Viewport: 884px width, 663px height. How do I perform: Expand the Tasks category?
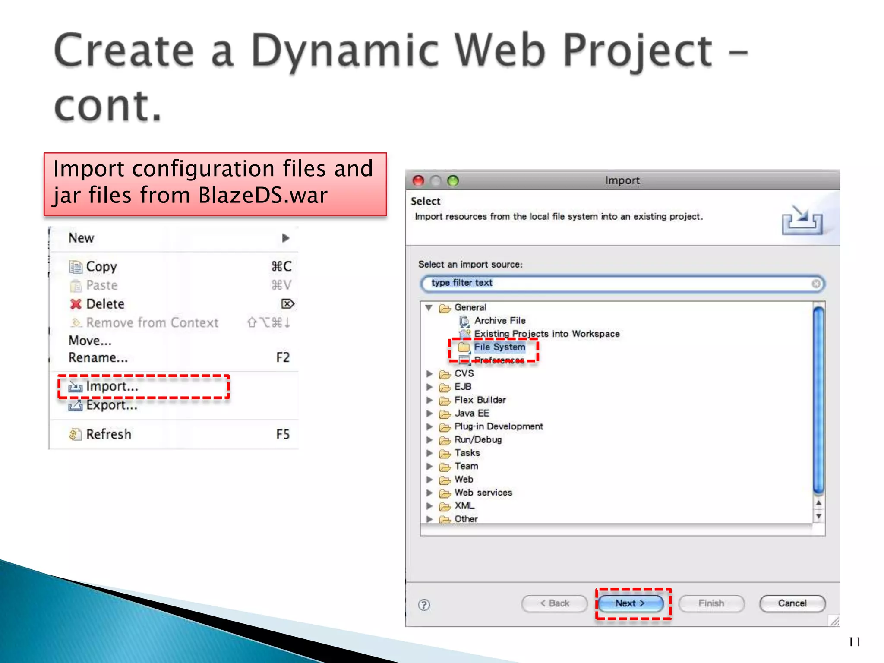click(x=429, y=453)
